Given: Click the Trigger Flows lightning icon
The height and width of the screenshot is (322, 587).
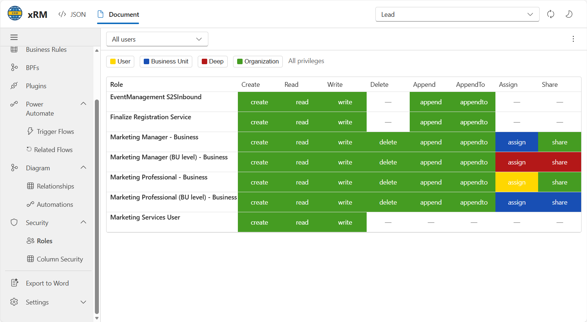Looking at the screenshot, I should click(x=30, y=131).
